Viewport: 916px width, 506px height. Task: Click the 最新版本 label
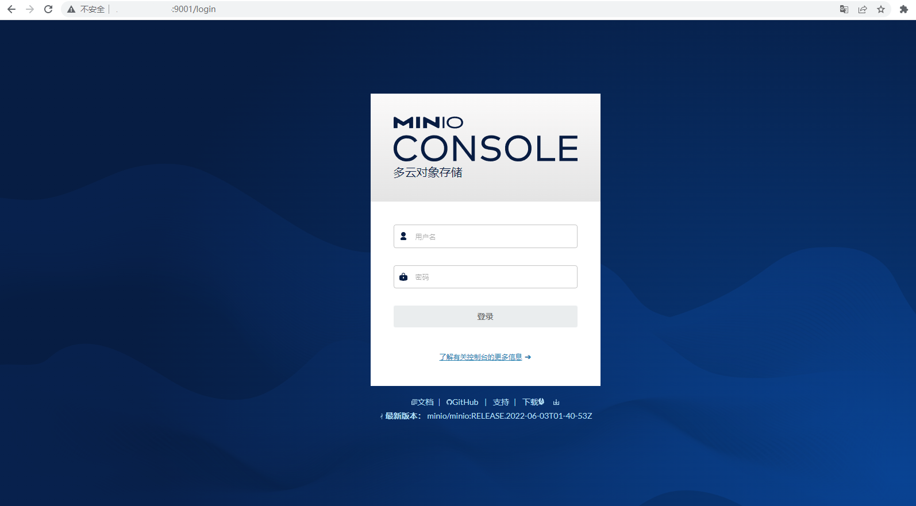click(403, 416)
